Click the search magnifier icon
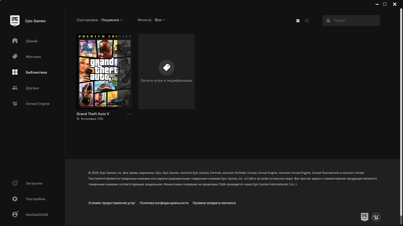 tap(328, 21)
